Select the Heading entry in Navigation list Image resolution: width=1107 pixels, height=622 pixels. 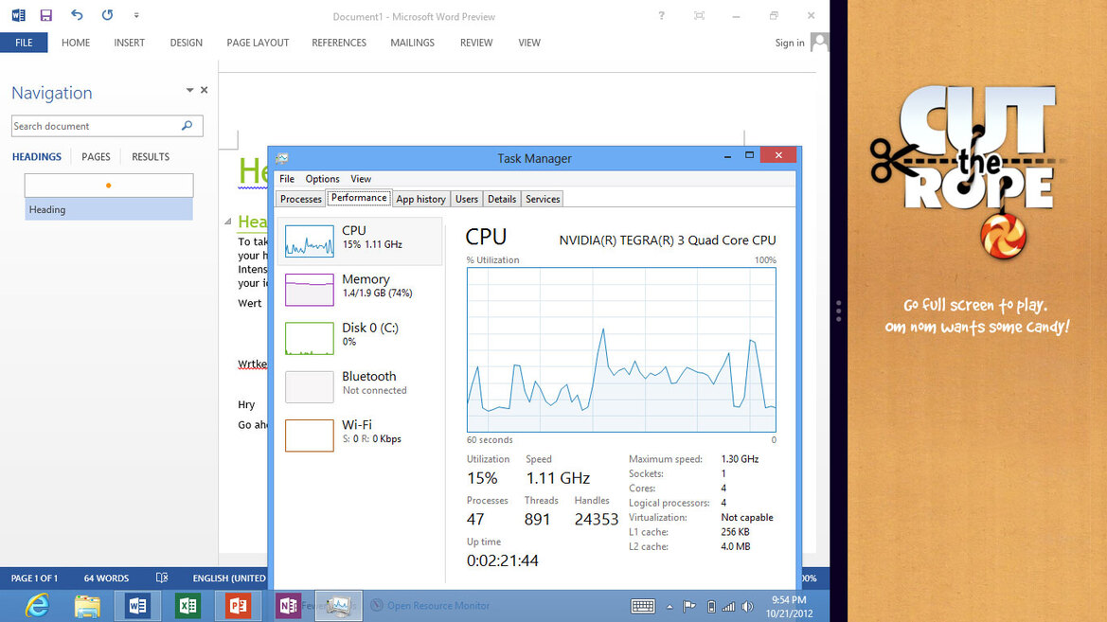109,209
